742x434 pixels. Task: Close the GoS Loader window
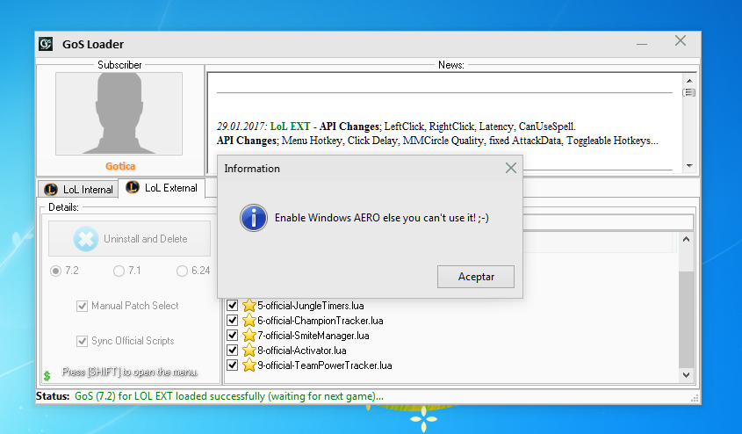pyautogui.click(x=681, y=40)
